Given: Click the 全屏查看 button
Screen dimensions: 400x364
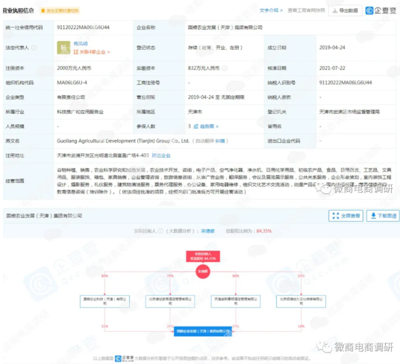Looking at the screenshot, I should point(346,216).
